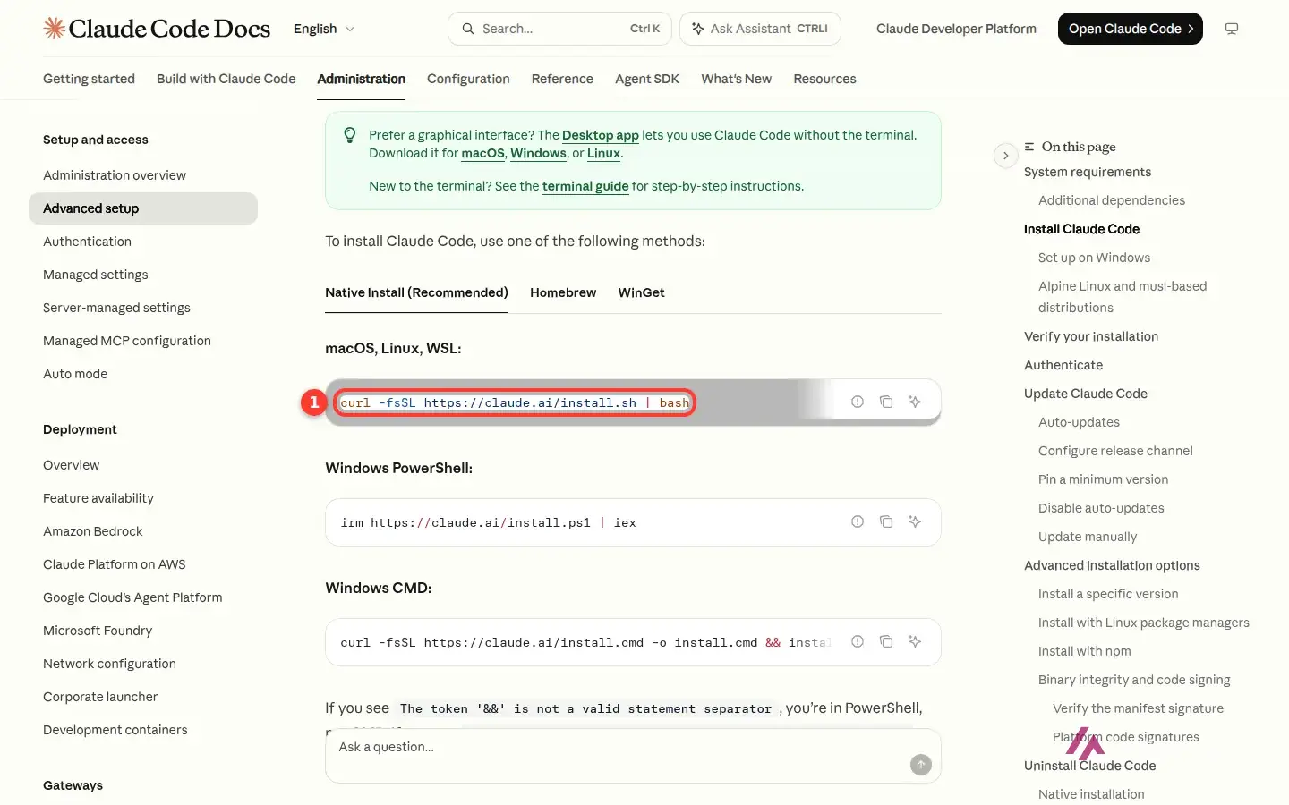Open Feature availability under Deployment
This screenshot has width=1289, height=805.
tap(98, 498)
